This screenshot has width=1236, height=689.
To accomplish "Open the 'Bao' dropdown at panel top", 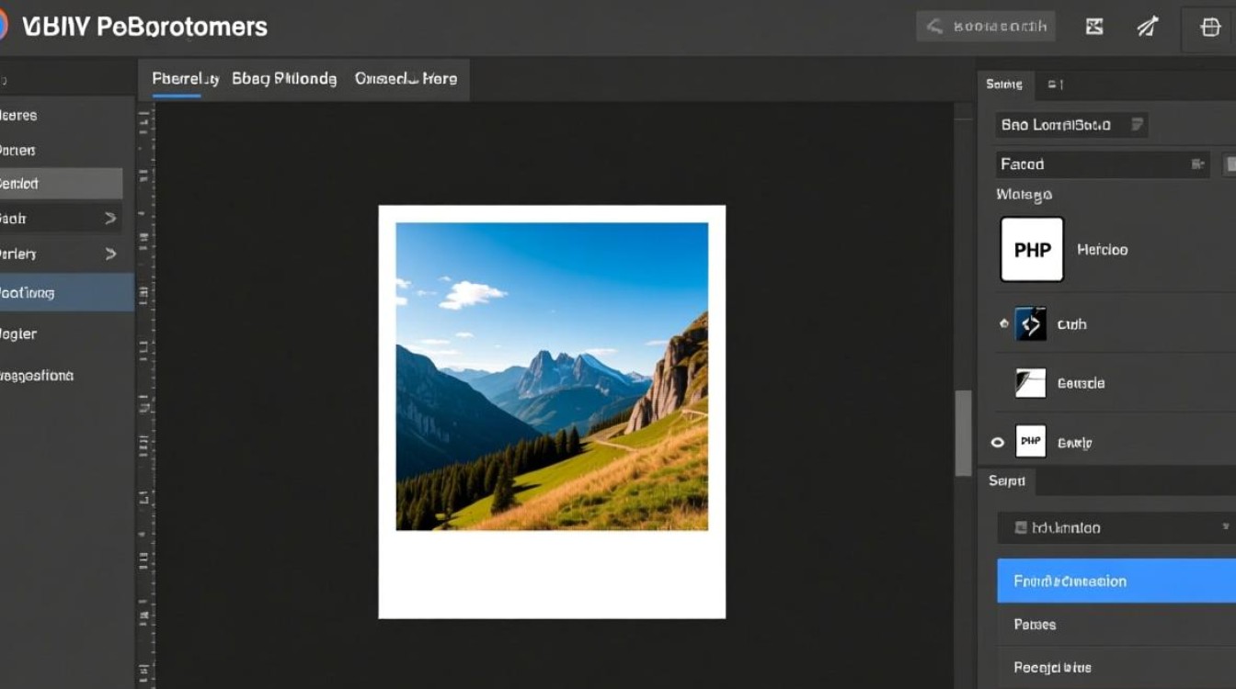I will click(1071, 125).
